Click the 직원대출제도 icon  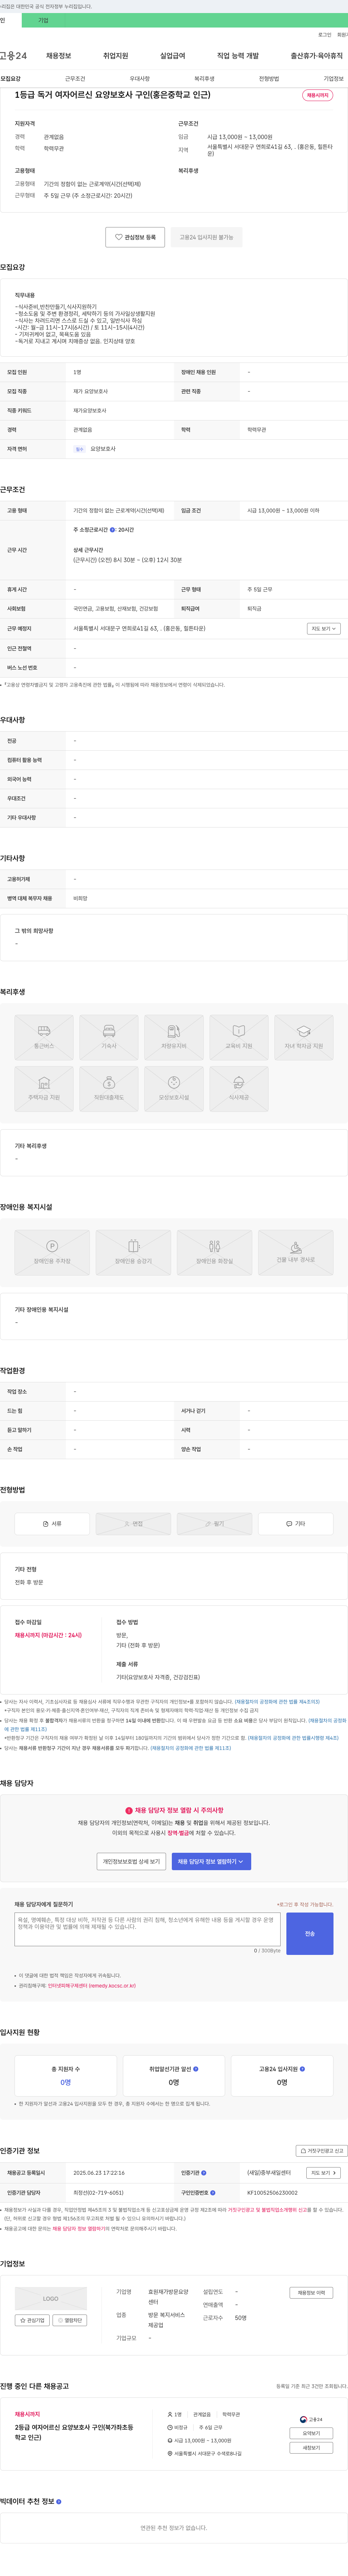(109, 1089)
